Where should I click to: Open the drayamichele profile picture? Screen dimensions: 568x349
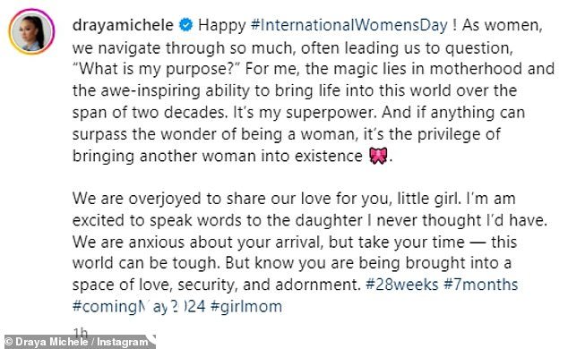pos(31,31)
